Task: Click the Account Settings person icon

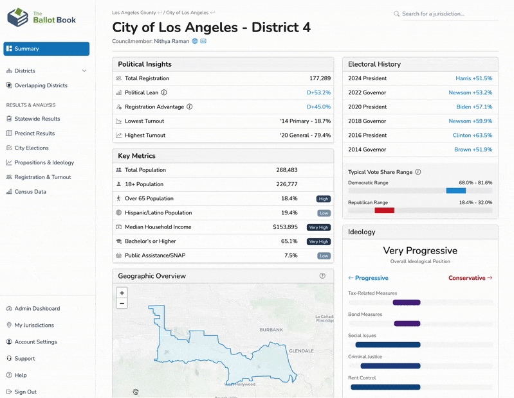Action: 9,342
